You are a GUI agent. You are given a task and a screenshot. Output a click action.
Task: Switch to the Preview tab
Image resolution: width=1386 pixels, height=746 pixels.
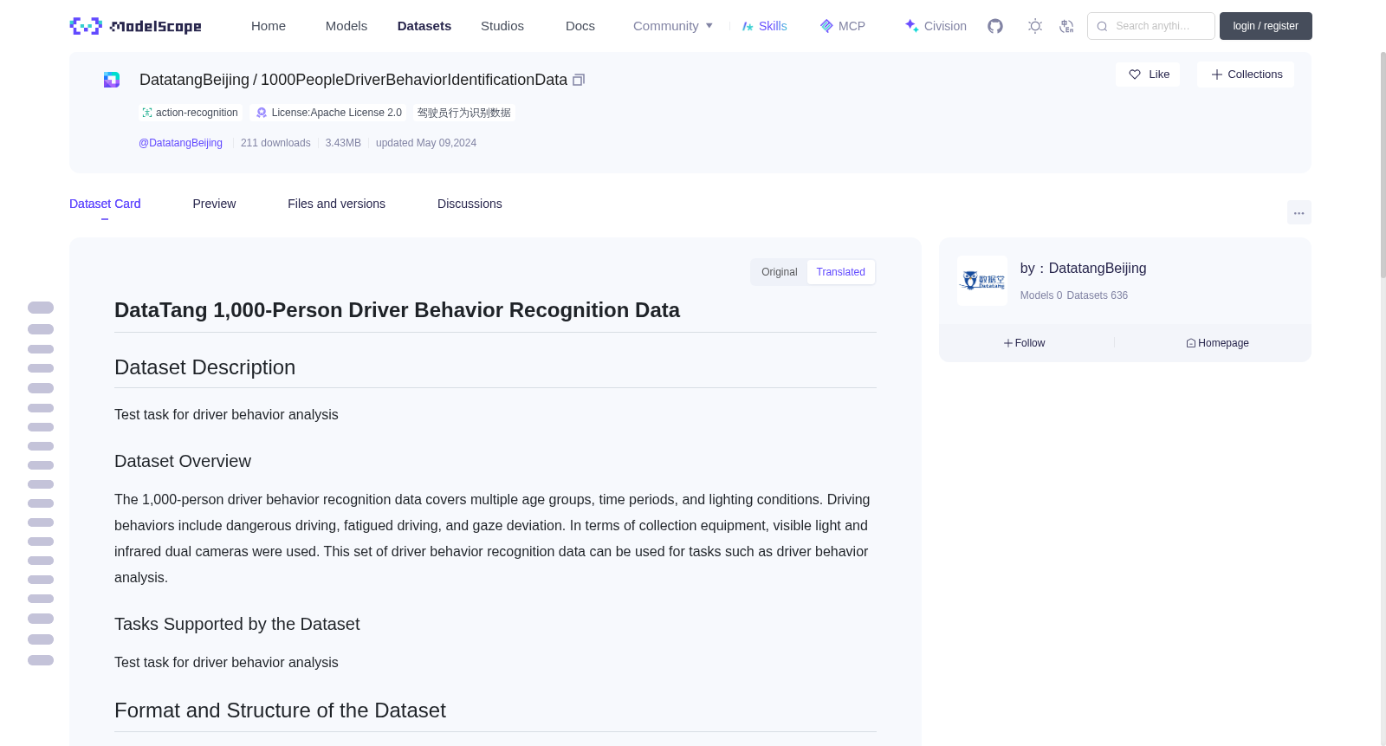214,204
